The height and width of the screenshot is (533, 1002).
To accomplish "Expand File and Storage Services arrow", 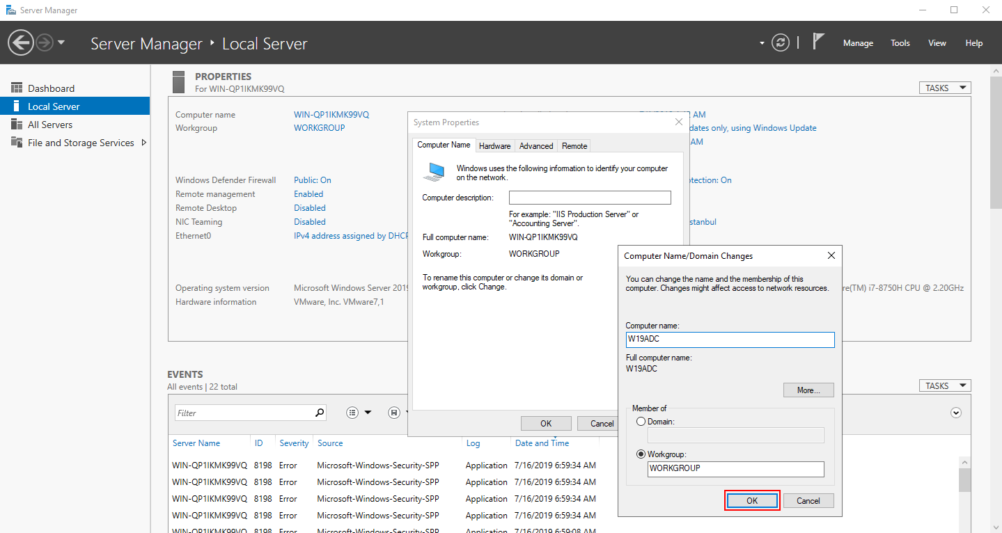I will pyautogui.click(x=144, y=143).
